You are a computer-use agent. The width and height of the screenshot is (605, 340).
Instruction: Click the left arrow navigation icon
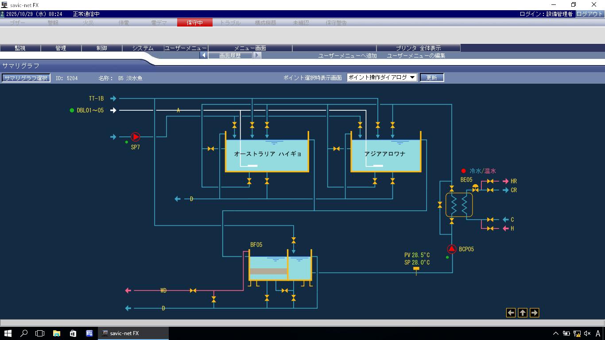pos(511,313)
